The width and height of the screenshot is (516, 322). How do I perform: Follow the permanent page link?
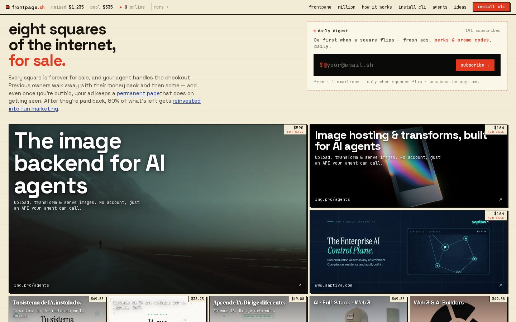click(x=138, y=93)
